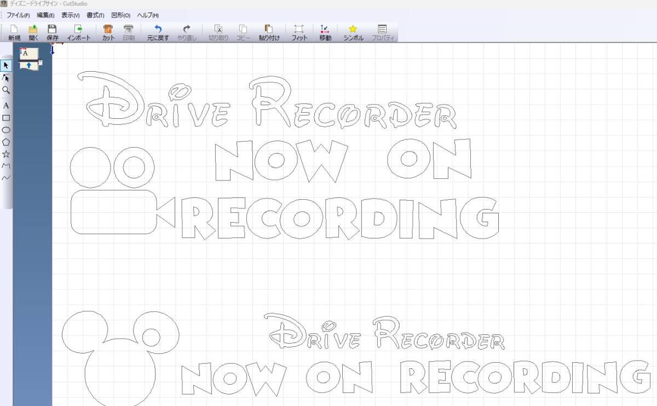Screen dimensions: 657x406
Task: Select the ellipse shape tool
Action: click(6, 130)
